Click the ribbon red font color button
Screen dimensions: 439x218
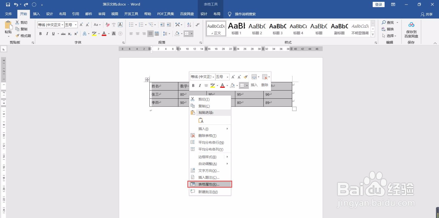tap(104, 34)
